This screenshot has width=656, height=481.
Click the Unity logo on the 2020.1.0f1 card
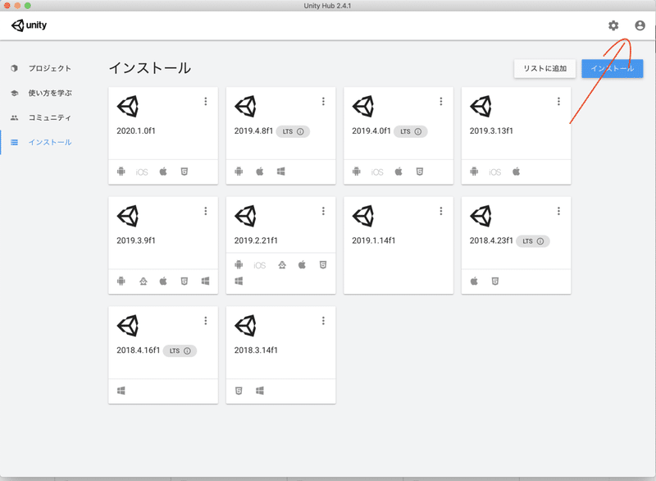coord(128,107)
